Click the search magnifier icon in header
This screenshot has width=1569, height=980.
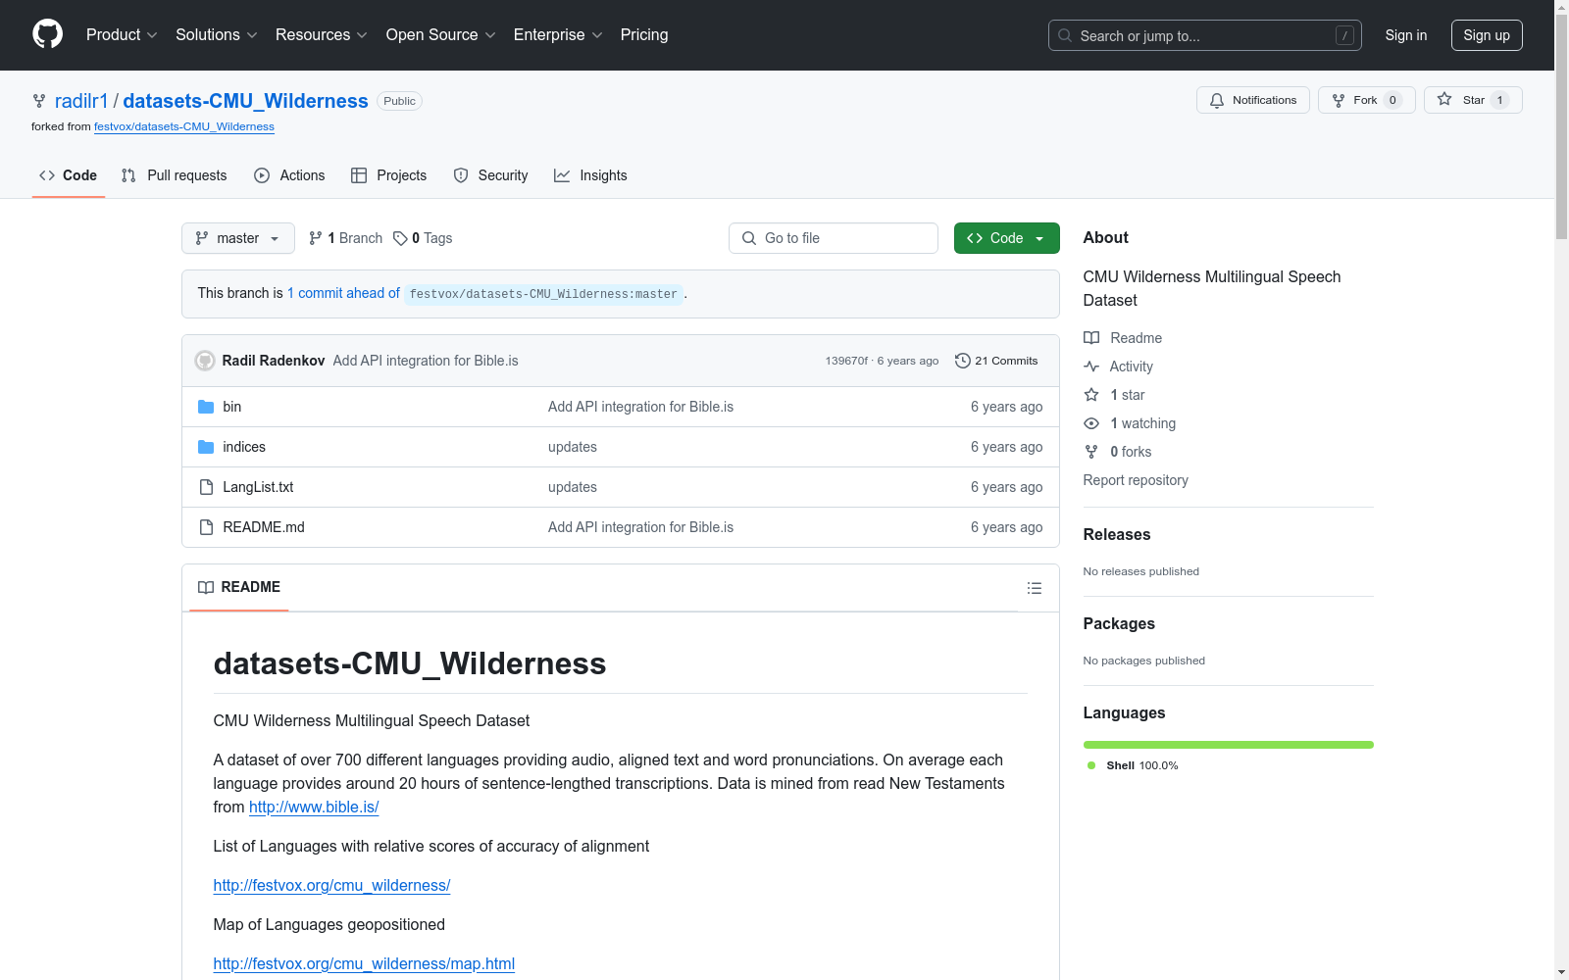pyautogui.click(x=1065, y=35)
